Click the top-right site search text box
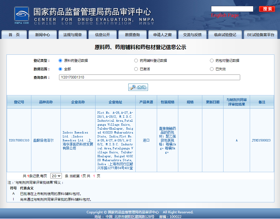The image size is (280, 219). click(232, 9)
